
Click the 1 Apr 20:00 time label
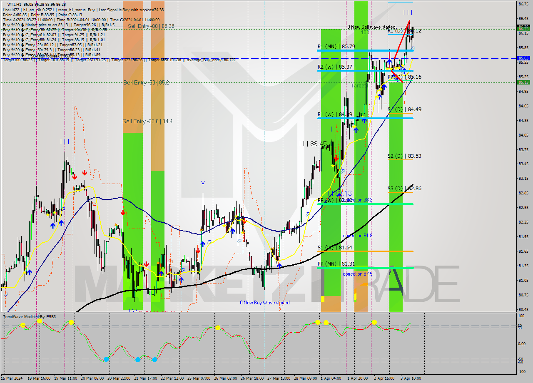358,378
